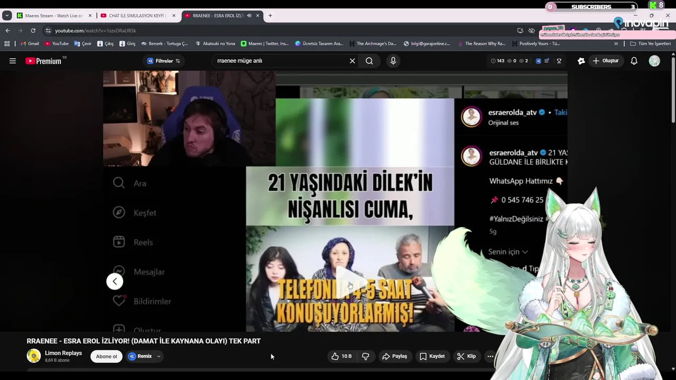Open YouTube bookmark
The width and height of the screenshot is (676, 380).
[57, 44]
